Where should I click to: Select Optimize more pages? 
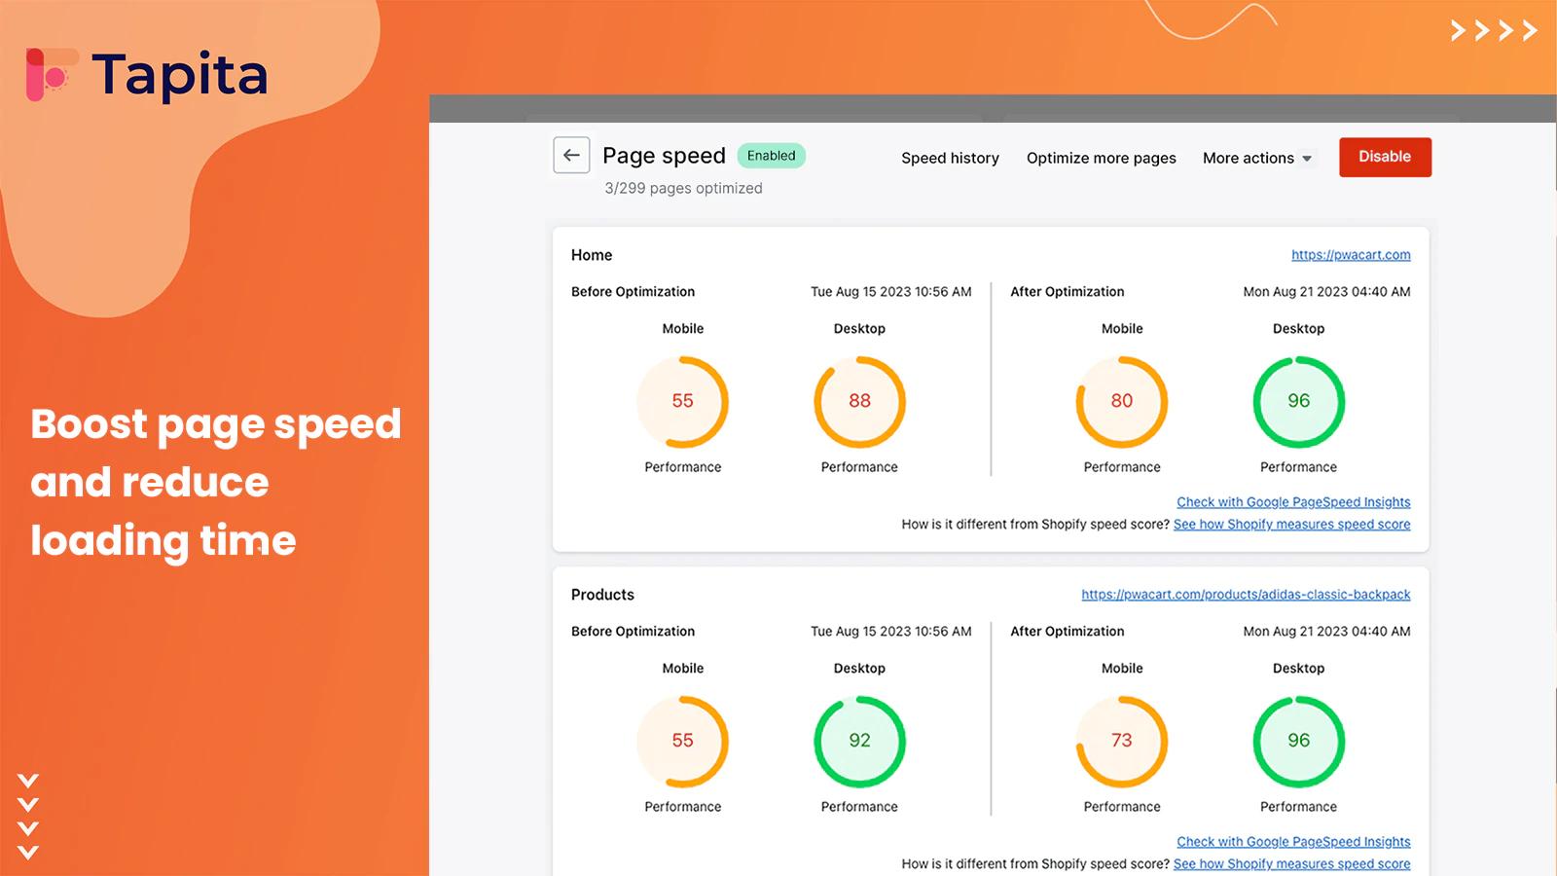pyautogui.click(x=1101, y=158)
